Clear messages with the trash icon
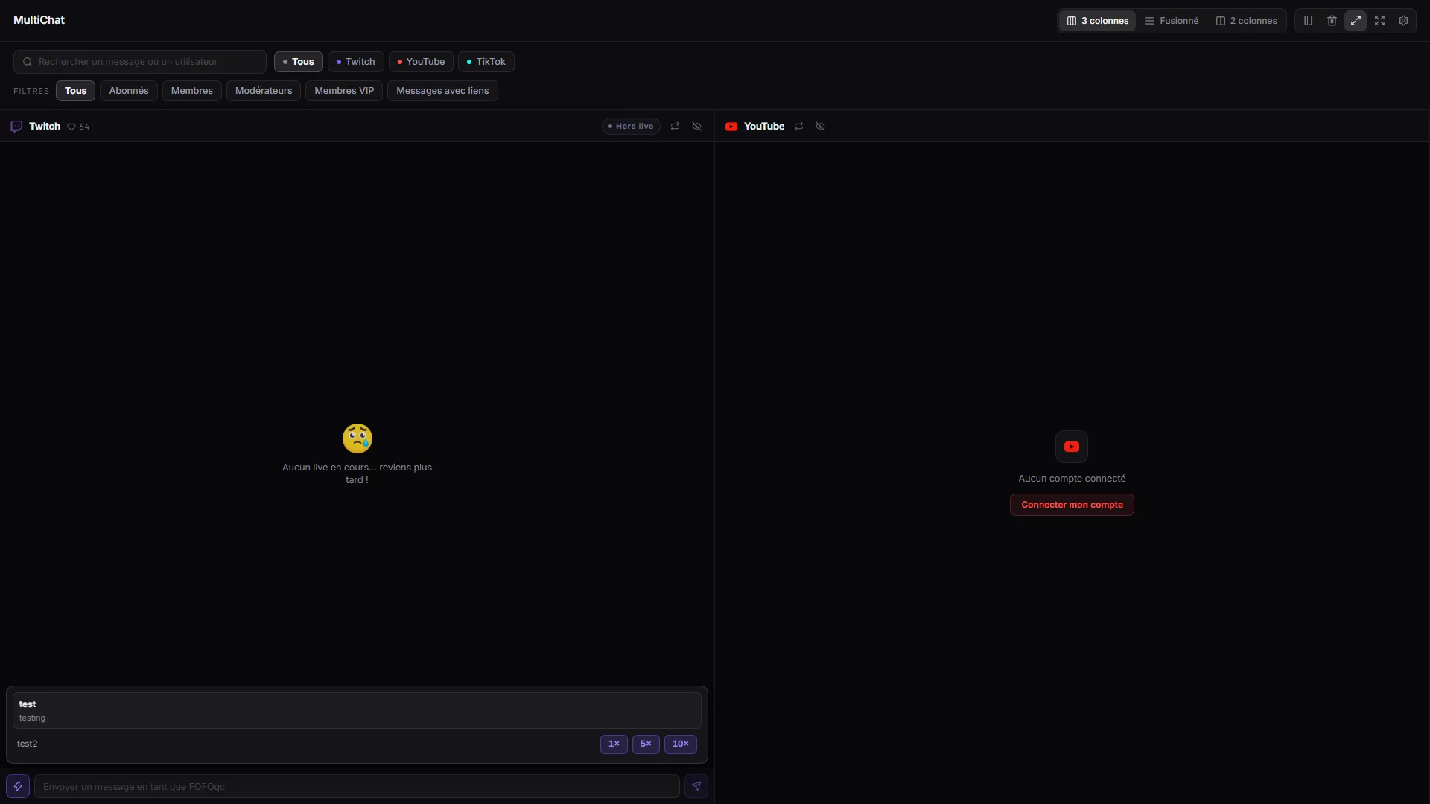The width and height of the screenshot is (1430, 804). pyautogui.click(x=1332, y=21)
